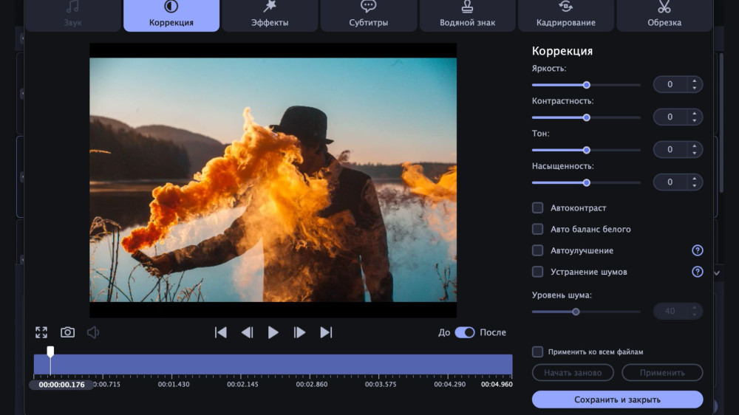Screen dimensions: 739x415
Task: Click the Уровень шума slider handle
Action: tap(576, 312)
